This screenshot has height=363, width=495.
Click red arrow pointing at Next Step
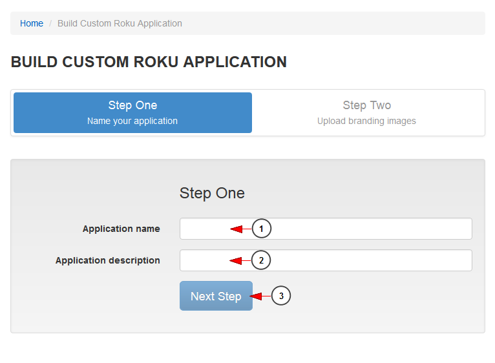pyautogui.click(x=260, y=296)
